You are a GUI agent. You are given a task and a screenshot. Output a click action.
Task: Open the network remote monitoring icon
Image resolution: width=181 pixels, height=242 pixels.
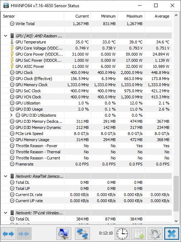coord(82,234)
